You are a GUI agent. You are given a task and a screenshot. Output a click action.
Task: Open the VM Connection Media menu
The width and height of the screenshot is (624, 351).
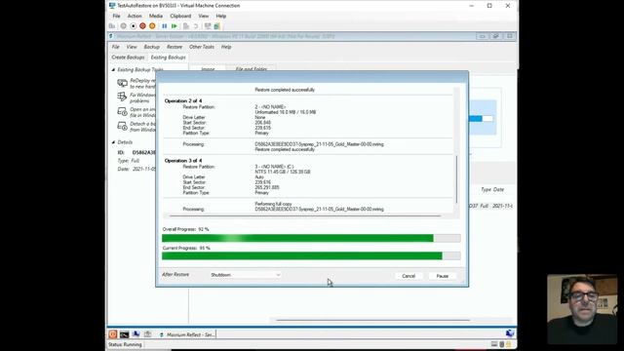(x=156, y=16)
